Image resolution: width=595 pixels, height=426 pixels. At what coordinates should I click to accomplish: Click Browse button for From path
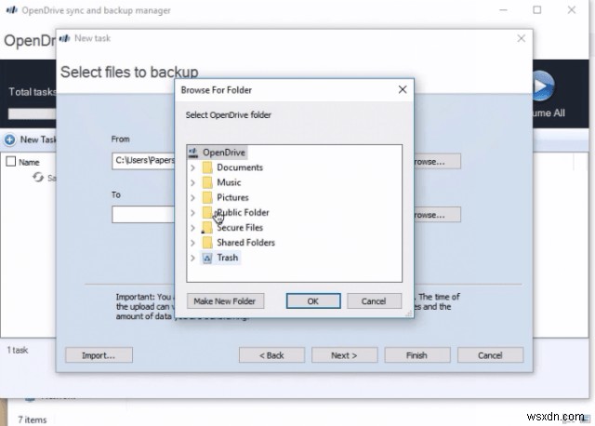pos(437,162)
